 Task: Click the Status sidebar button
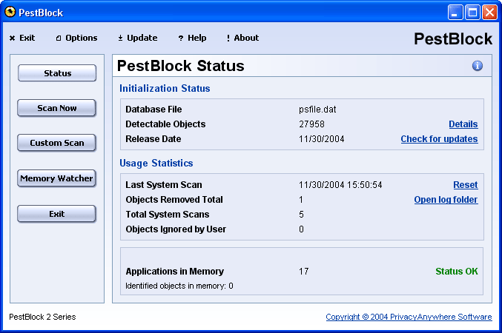(57, 73)
